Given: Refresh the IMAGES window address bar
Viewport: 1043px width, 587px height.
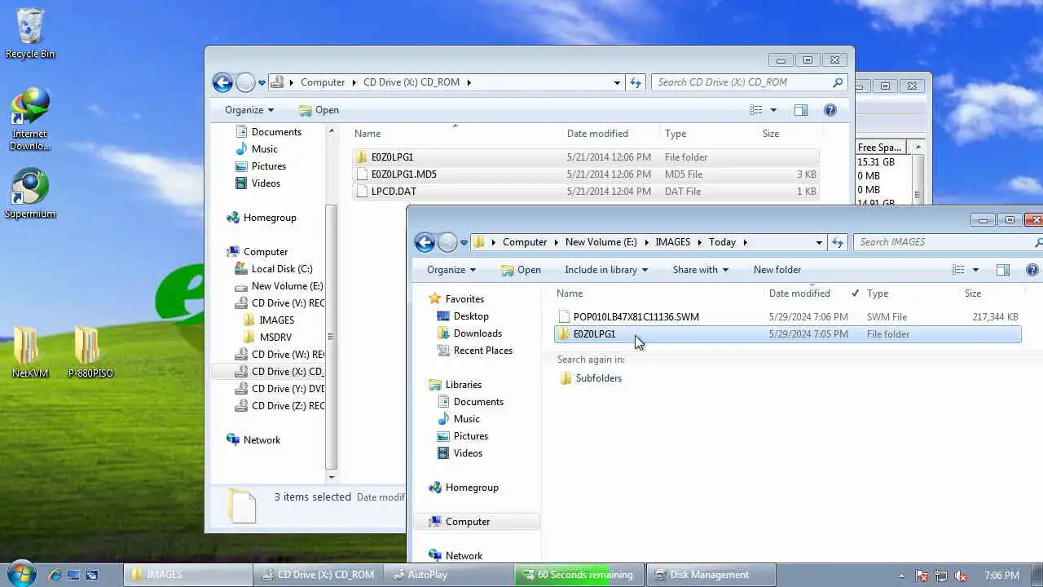Looking at the screenshot, I should (x=838, y=242).
